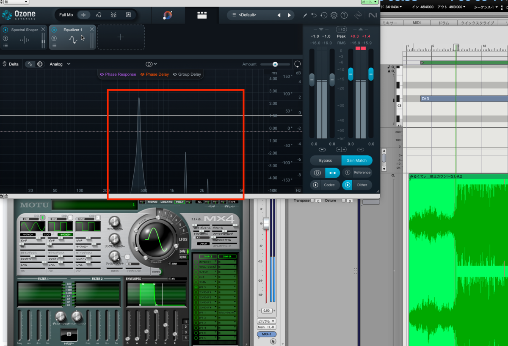This screenshot has height=346, width=508.
Task: Open the stereo mode circles dropdown
Action: [151, 64]
